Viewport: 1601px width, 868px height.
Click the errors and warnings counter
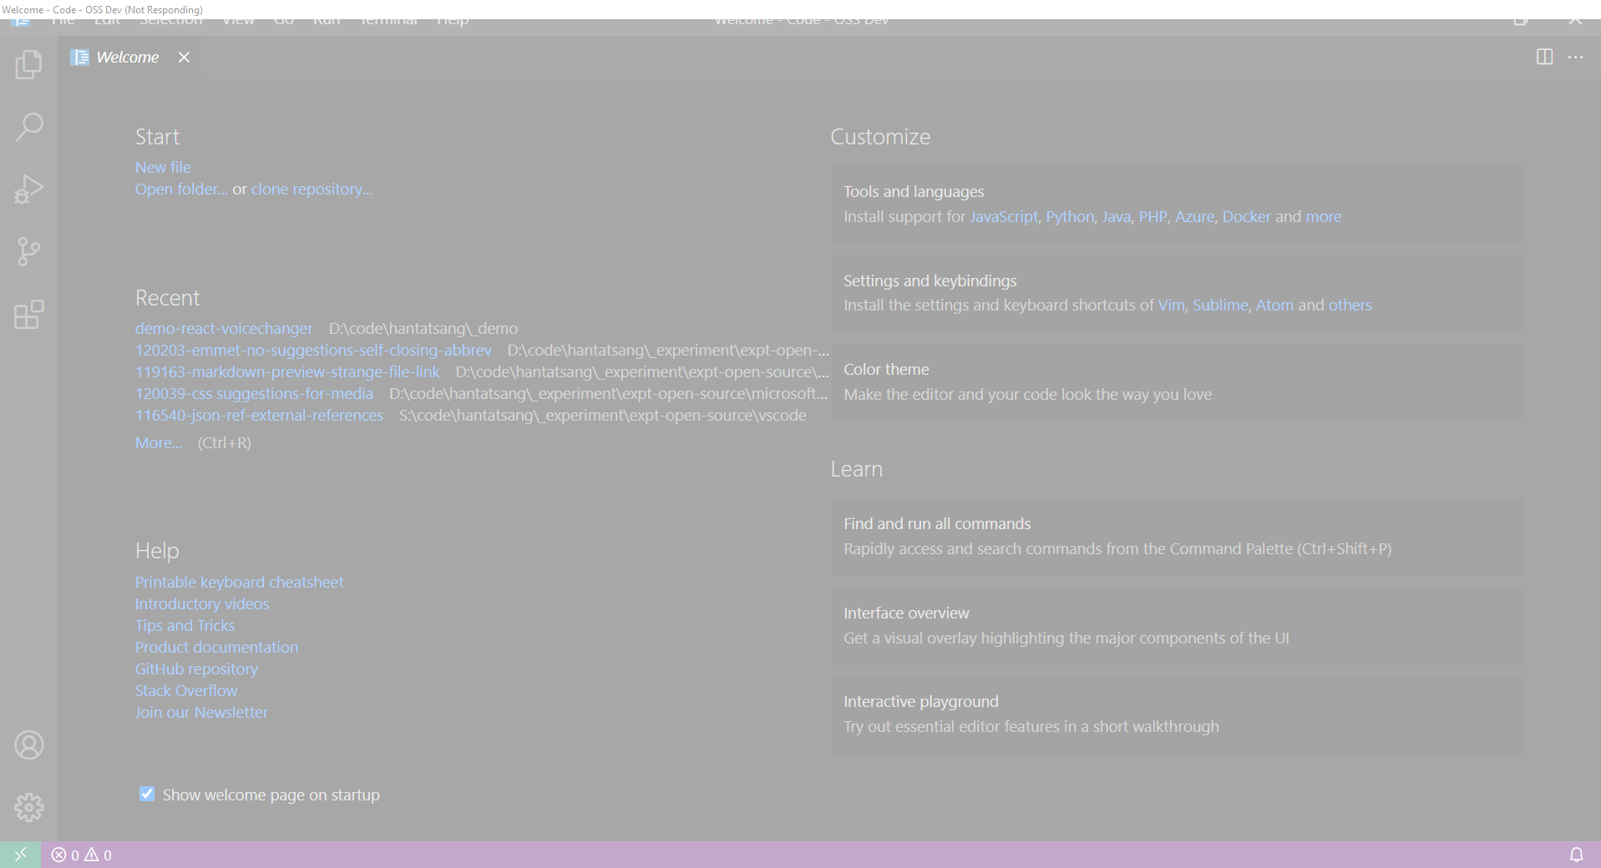[81, 855]
